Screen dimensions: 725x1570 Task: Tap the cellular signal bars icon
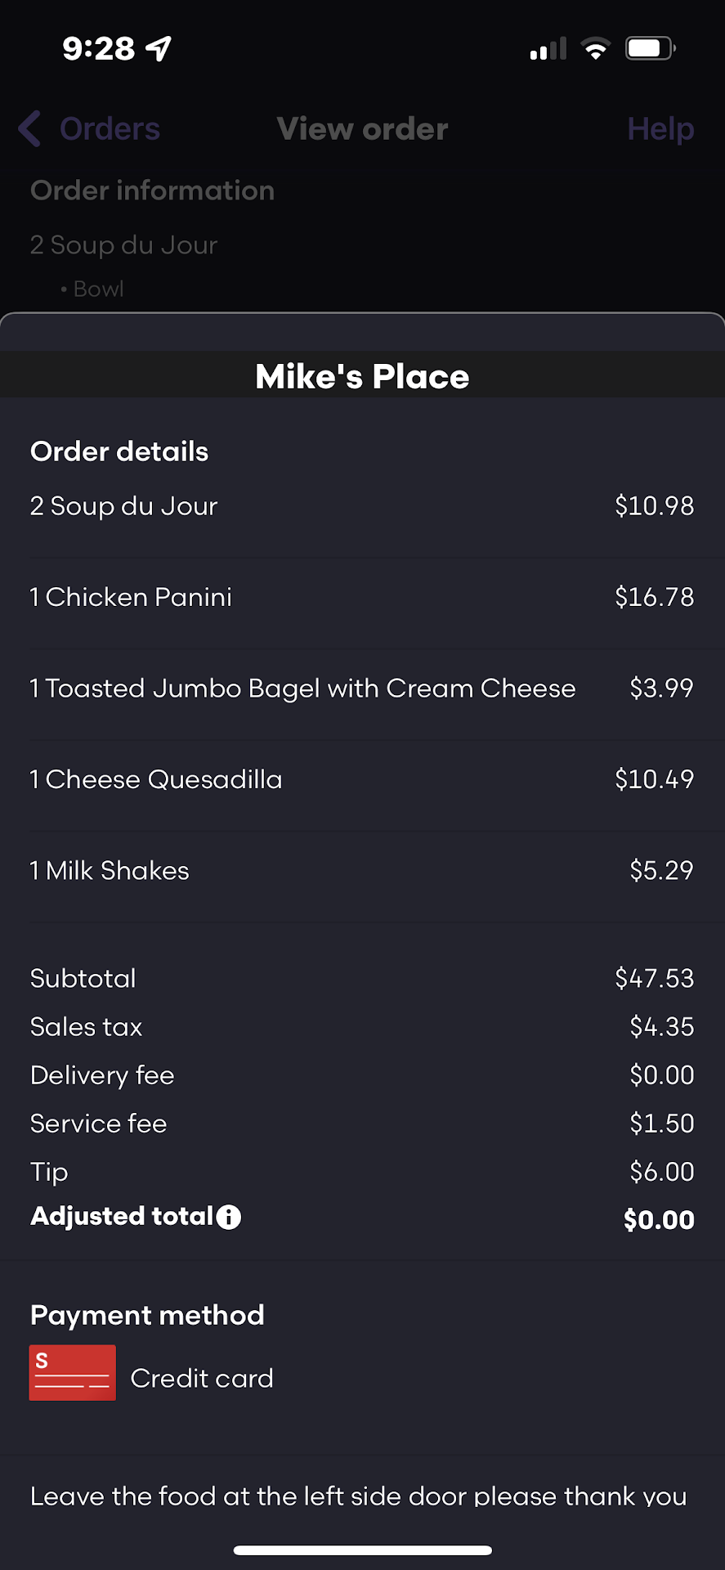tap(548, 49)
